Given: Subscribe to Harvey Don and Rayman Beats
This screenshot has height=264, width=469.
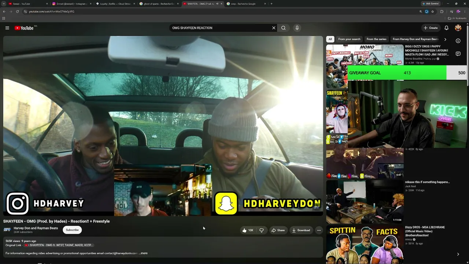Looking at the screenshot, I should 72,230.
